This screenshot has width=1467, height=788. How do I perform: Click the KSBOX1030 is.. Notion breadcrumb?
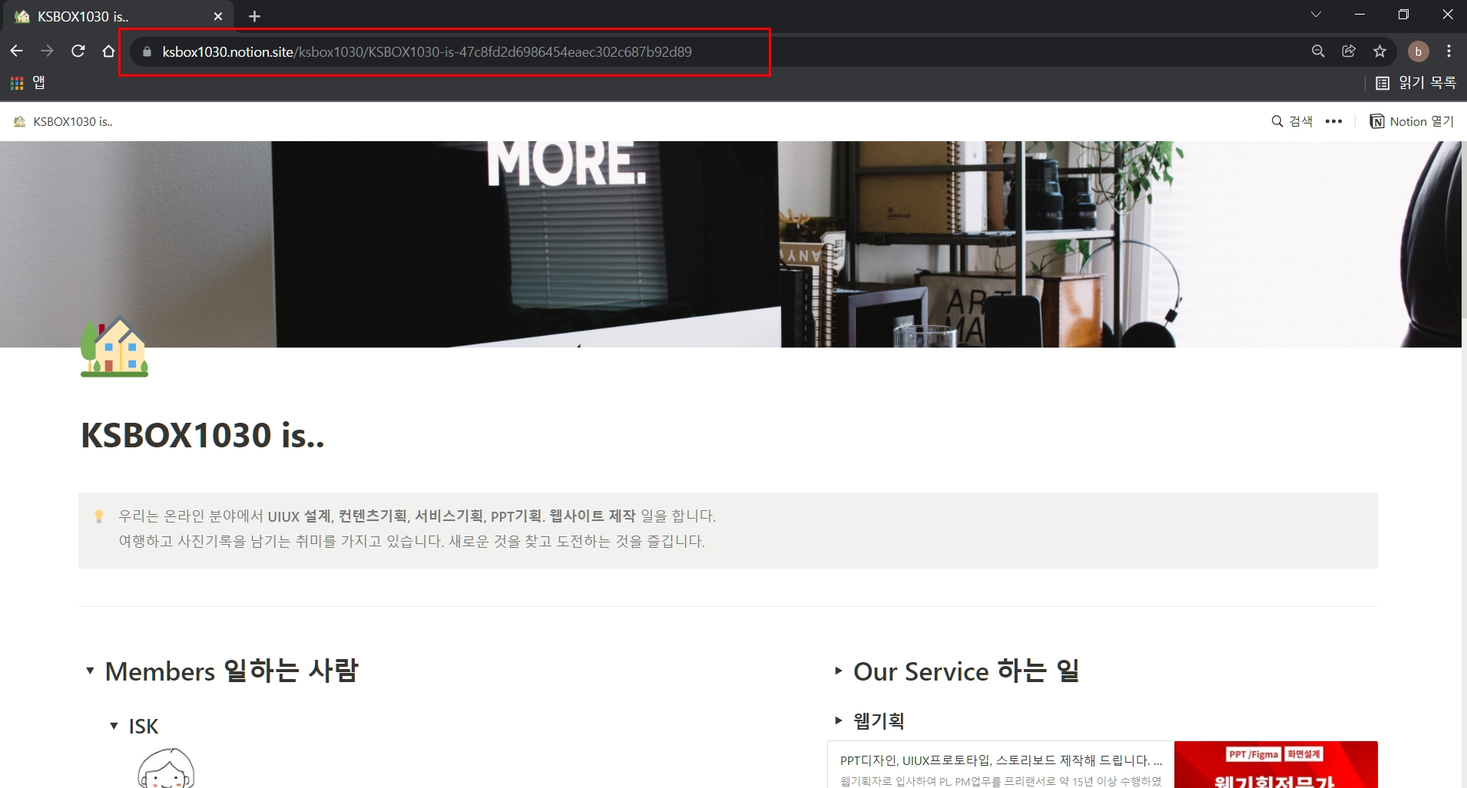pos(63,121)
